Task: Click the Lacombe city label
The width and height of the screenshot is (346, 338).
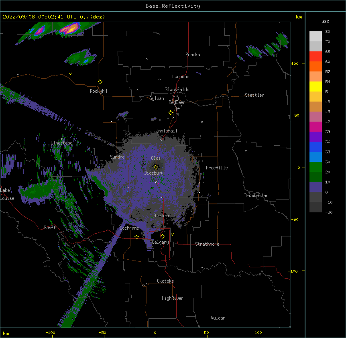Action: pyautogui.click(x=181, y=77)
